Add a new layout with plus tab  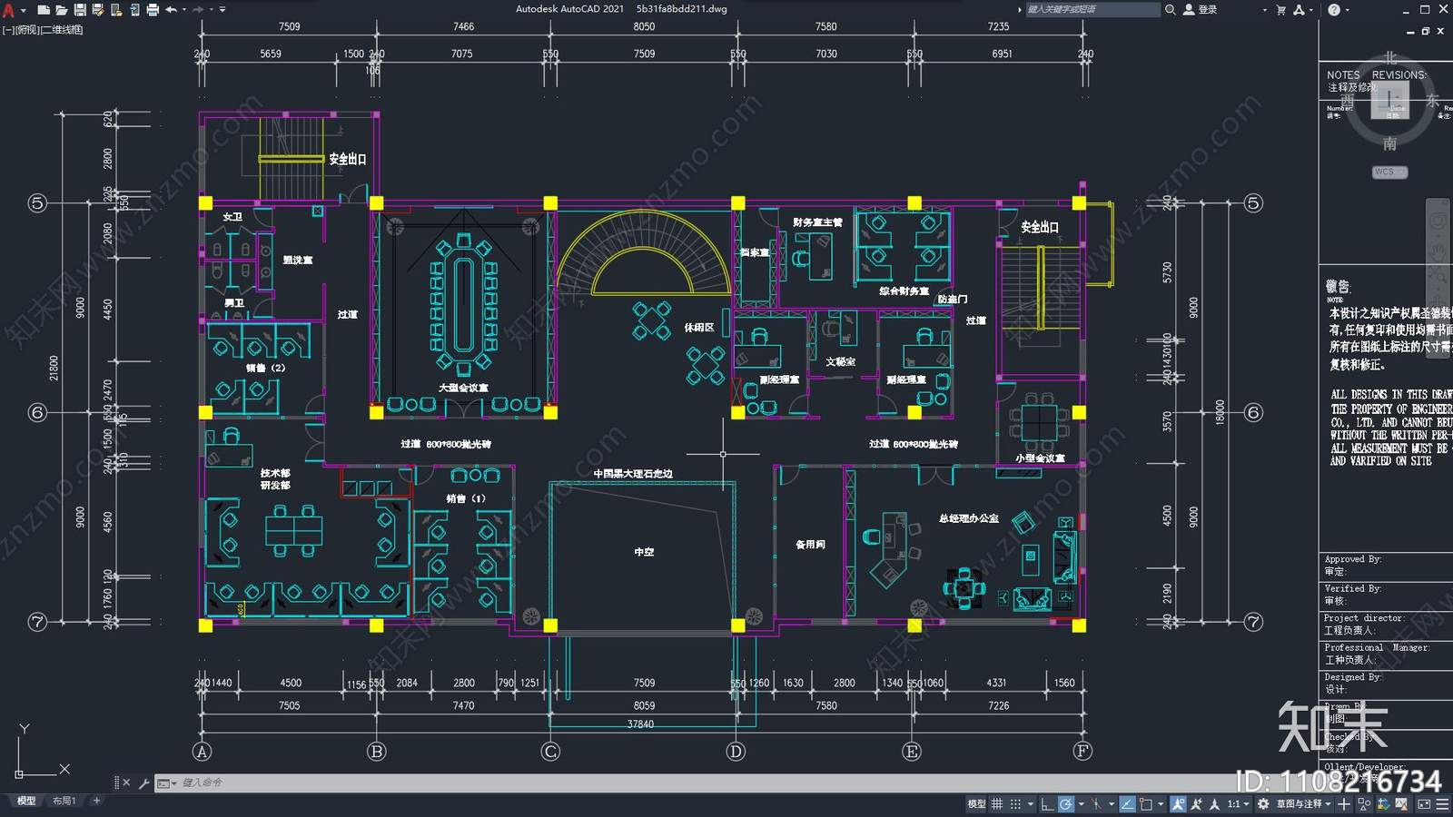click(96, 801)
